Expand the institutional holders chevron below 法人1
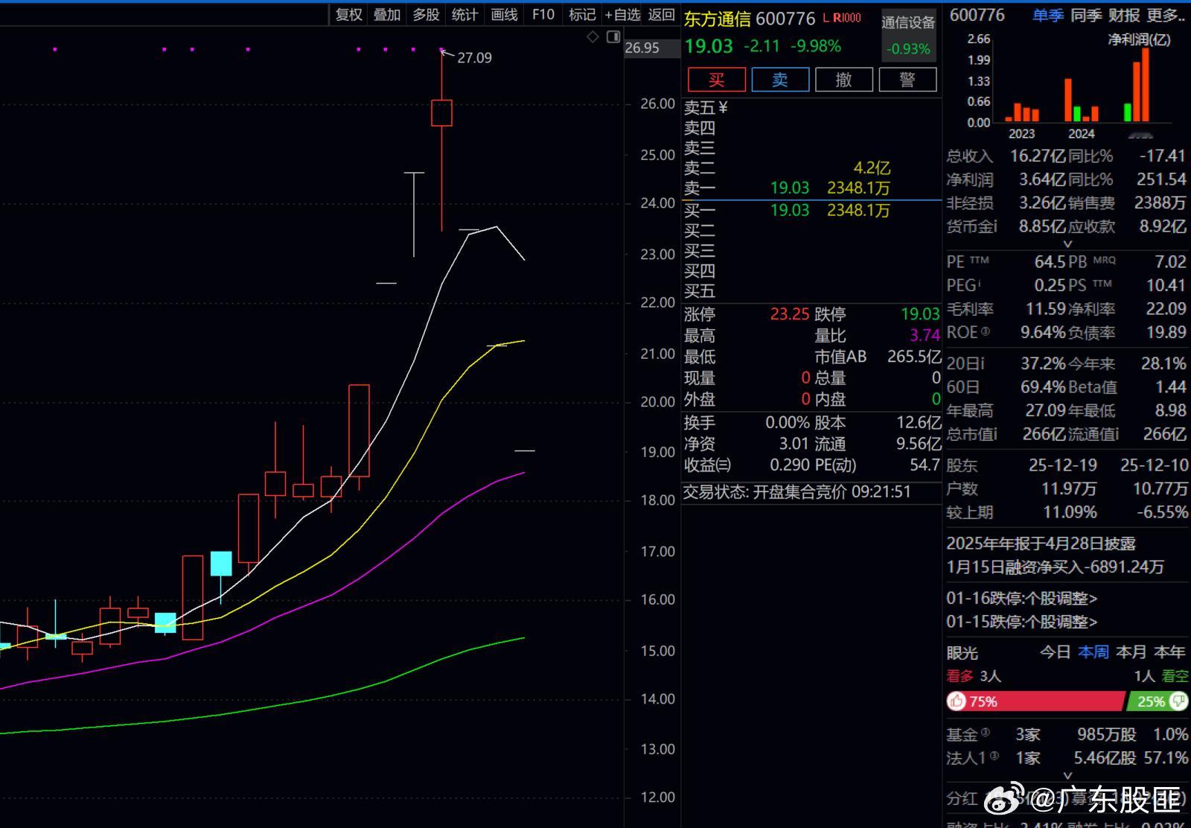 pos(1067,775)
